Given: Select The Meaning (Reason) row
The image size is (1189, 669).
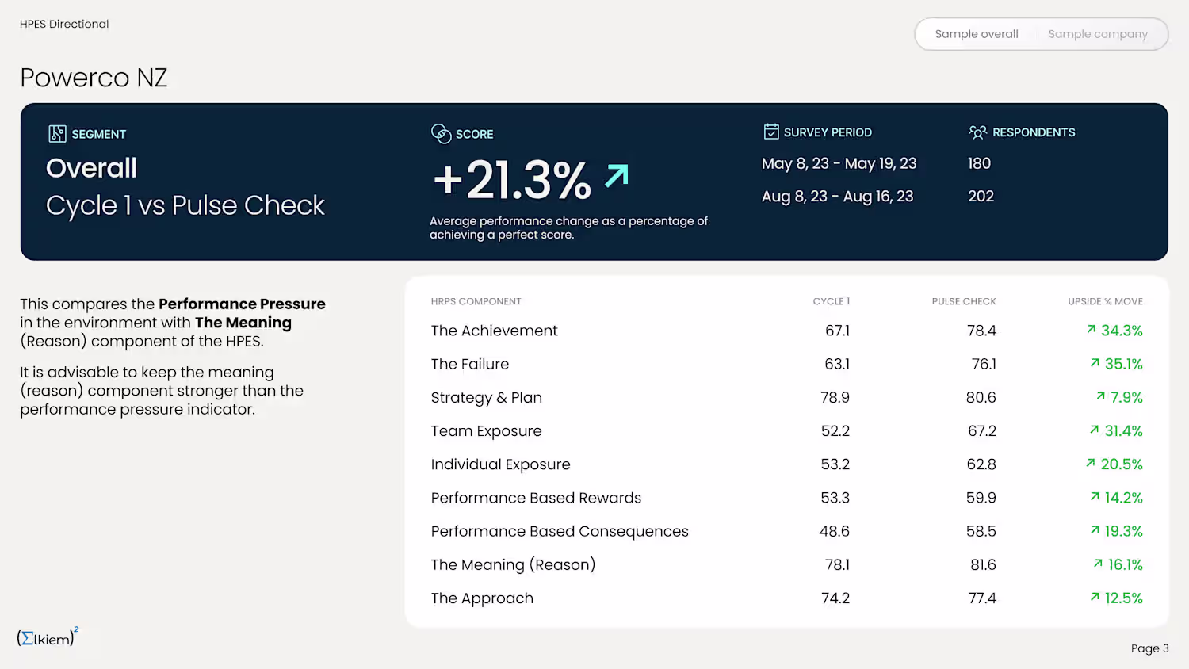Looking at the screenshot, I should (x=513, y=564).
